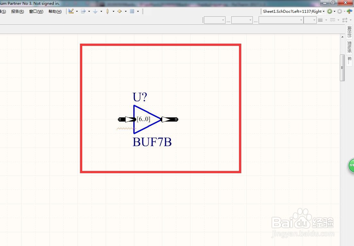Expand alignment tools dropdown arrow
The width and height of the screenshot is (354, 246).
tap(89, 11)
